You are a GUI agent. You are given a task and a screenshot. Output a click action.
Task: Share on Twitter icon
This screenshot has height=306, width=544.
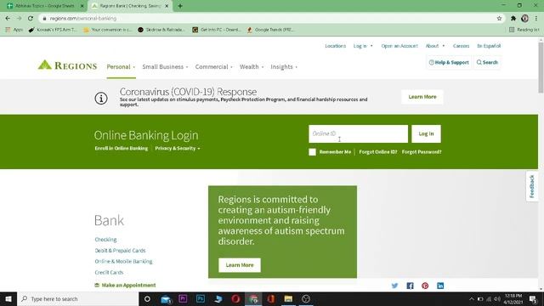[x=394, y=286]
